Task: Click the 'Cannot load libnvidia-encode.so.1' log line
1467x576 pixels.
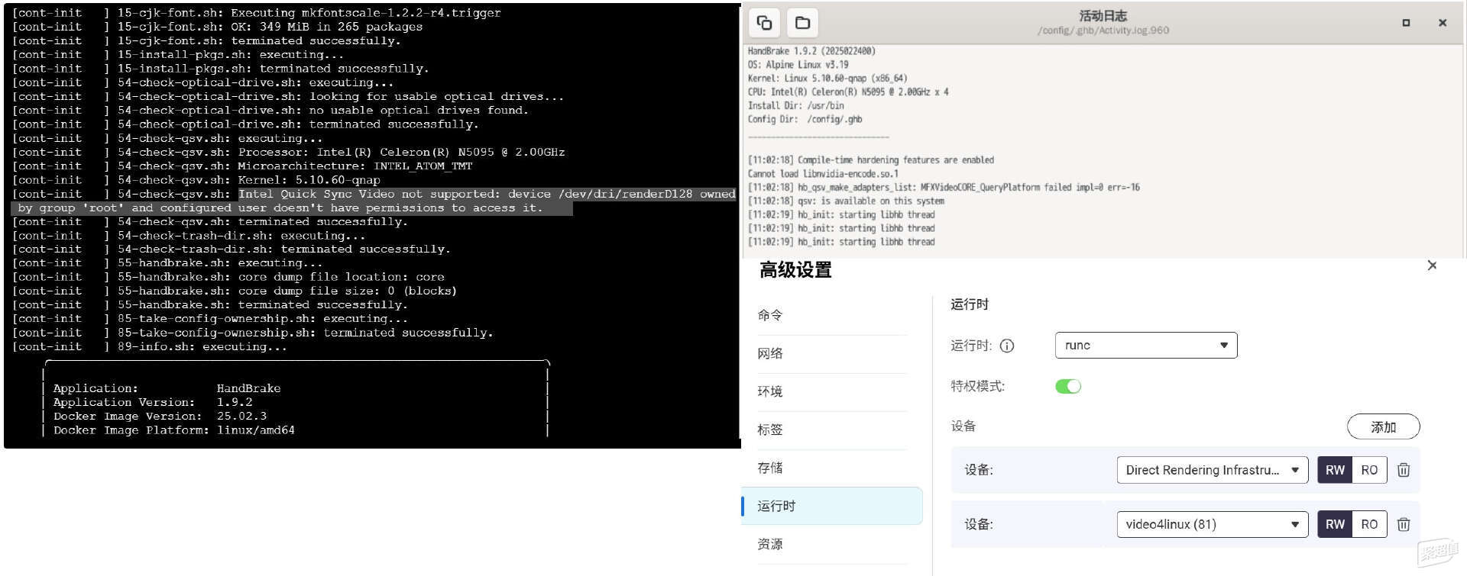Action: (x=823, y=174)
